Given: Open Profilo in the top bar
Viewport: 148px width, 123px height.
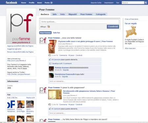Looking at the screenshot, I should tap(32, 3).
